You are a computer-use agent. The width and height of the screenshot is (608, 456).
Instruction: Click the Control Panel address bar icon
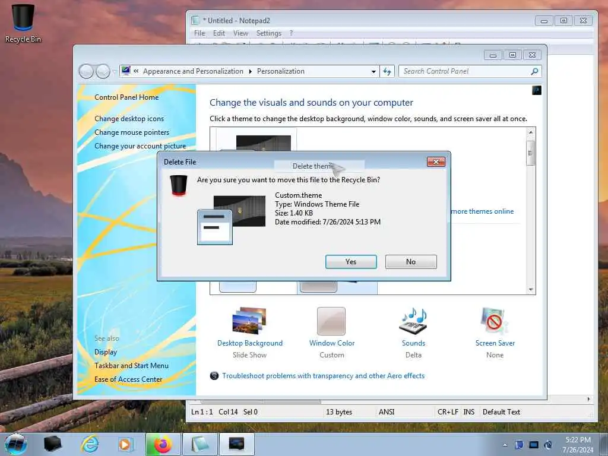[126, 71]
